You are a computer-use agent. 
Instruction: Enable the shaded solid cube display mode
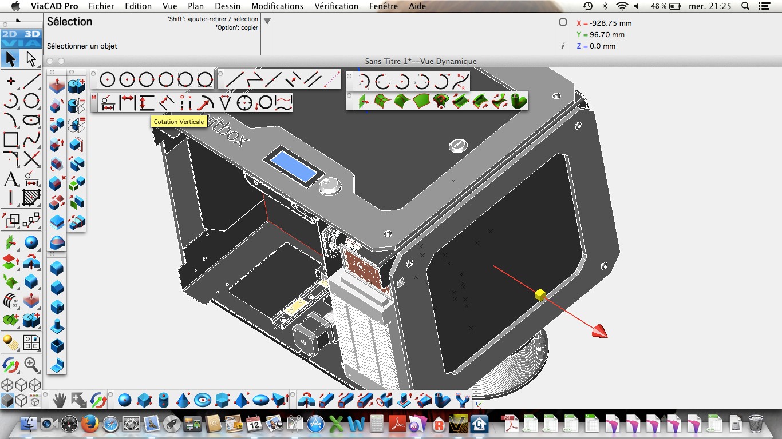(7, 400)
